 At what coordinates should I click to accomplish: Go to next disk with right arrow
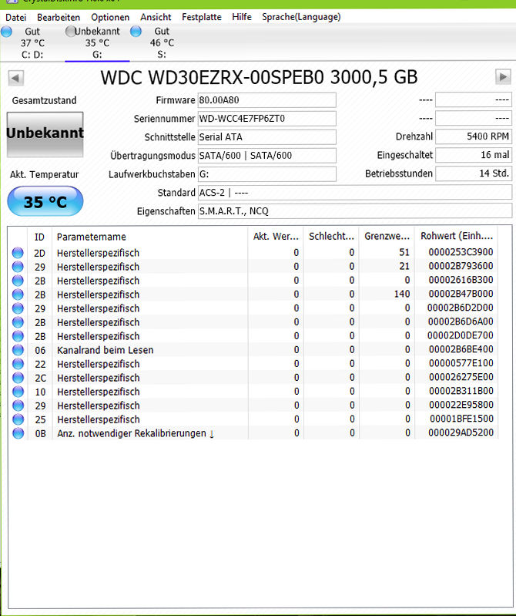click(503, 77)
